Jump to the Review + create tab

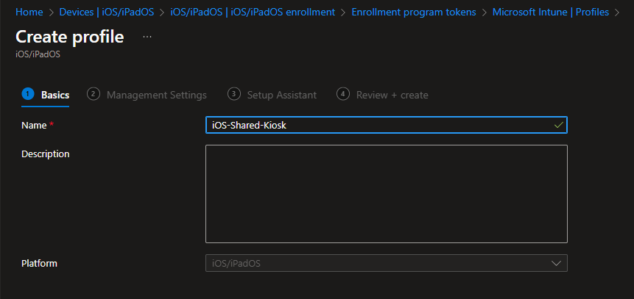point(392,95)
